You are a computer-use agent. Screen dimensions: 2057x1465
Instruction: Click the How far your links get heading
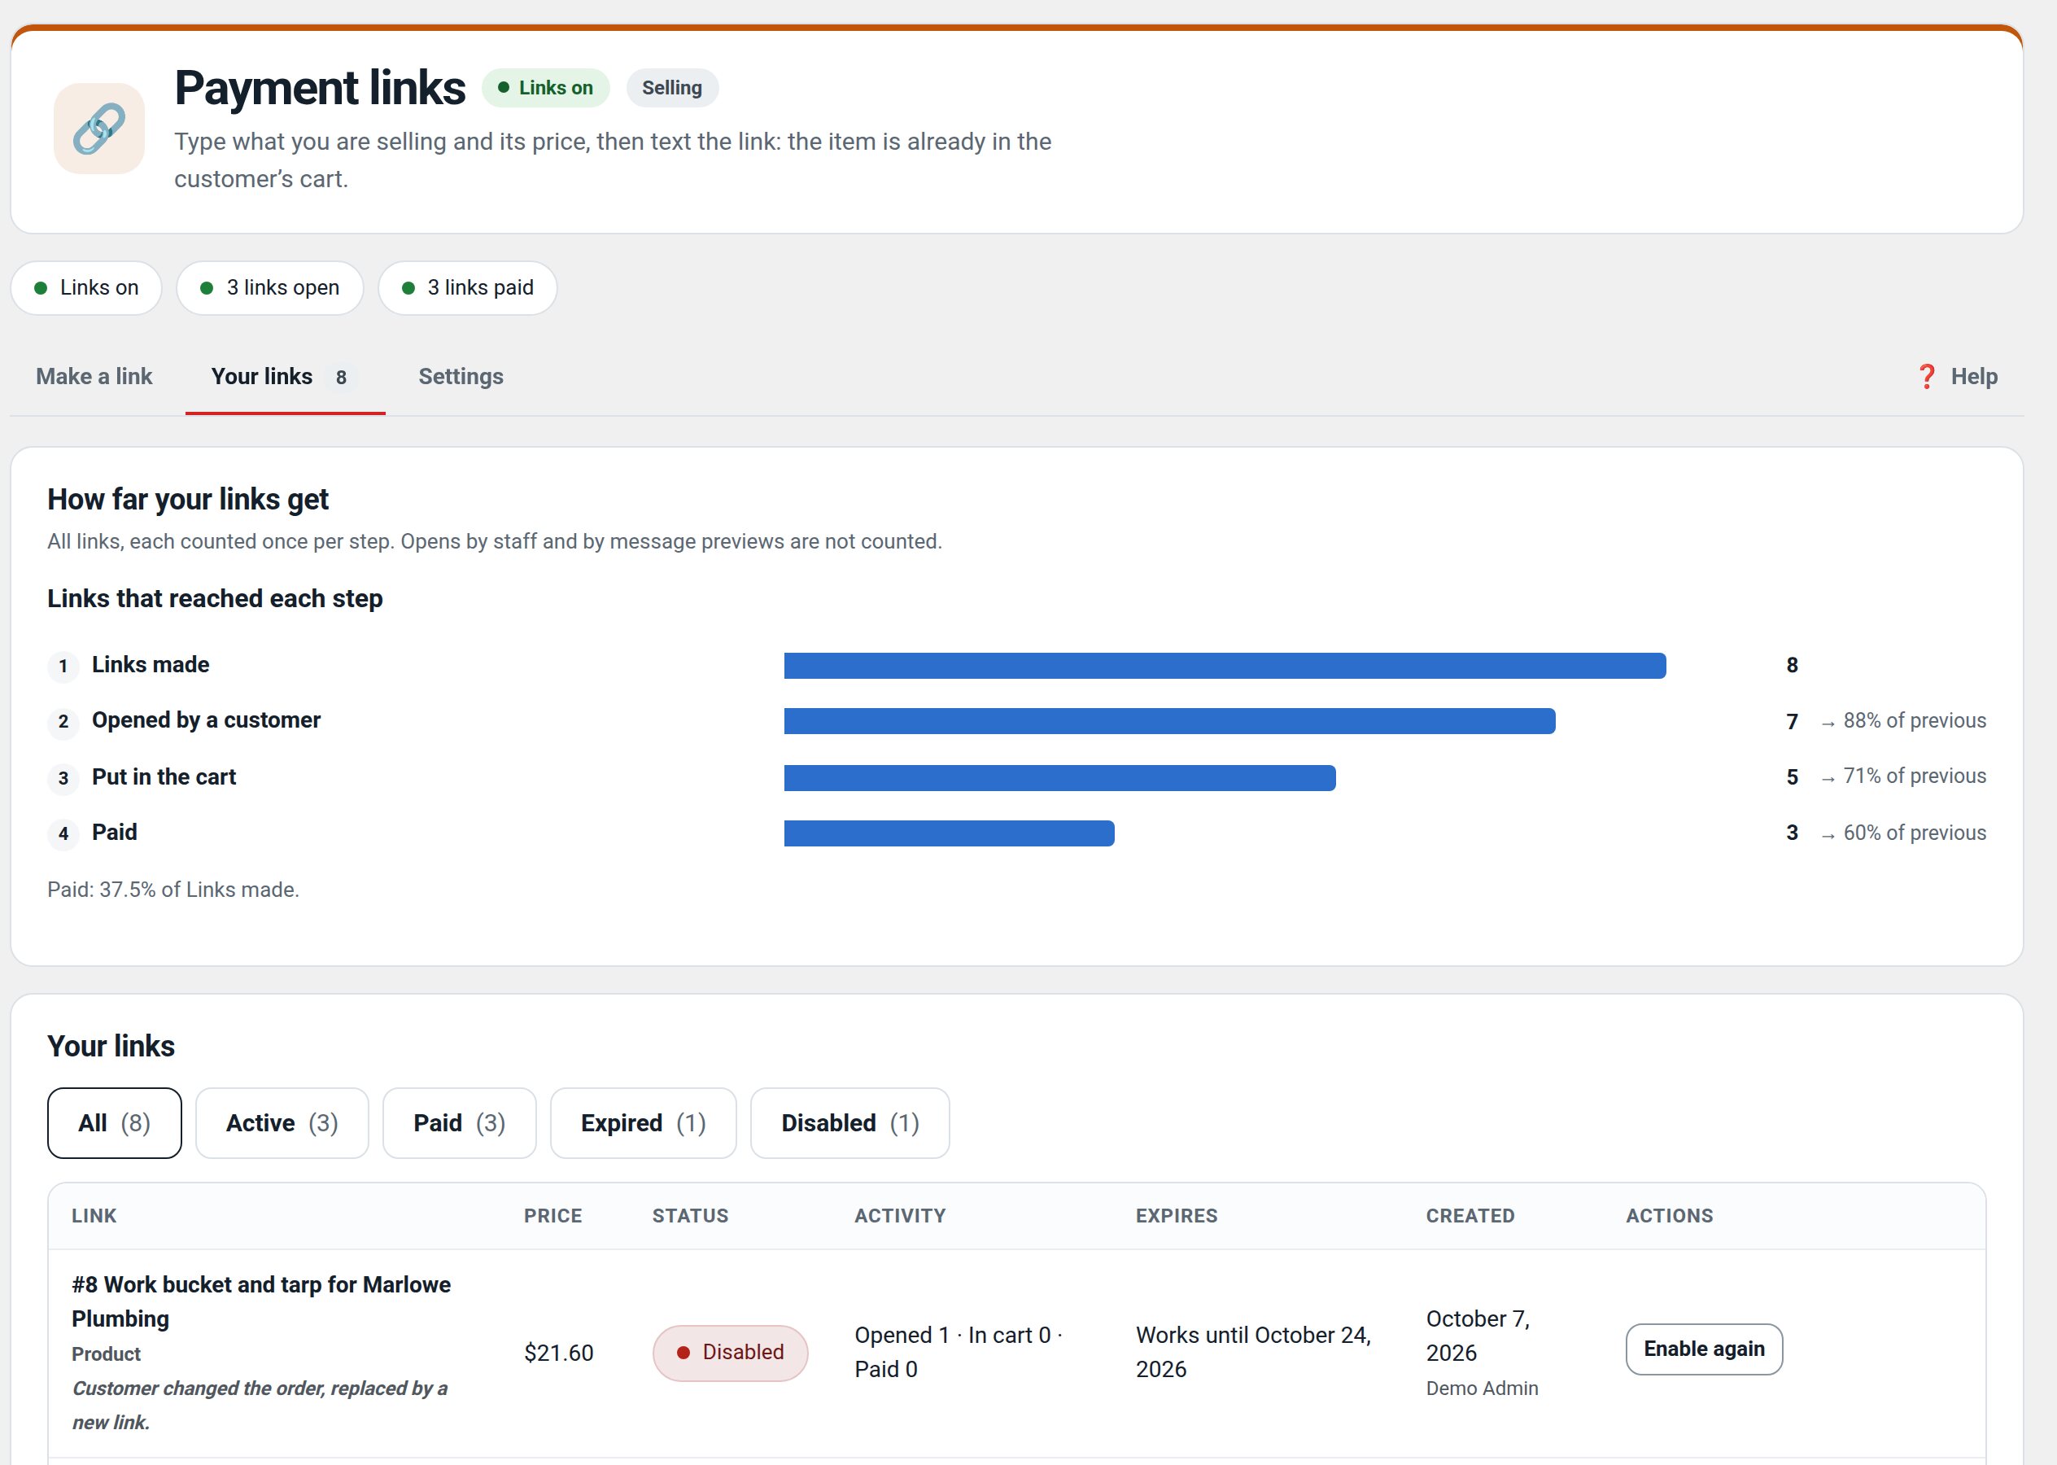click(x=188, y=499)
